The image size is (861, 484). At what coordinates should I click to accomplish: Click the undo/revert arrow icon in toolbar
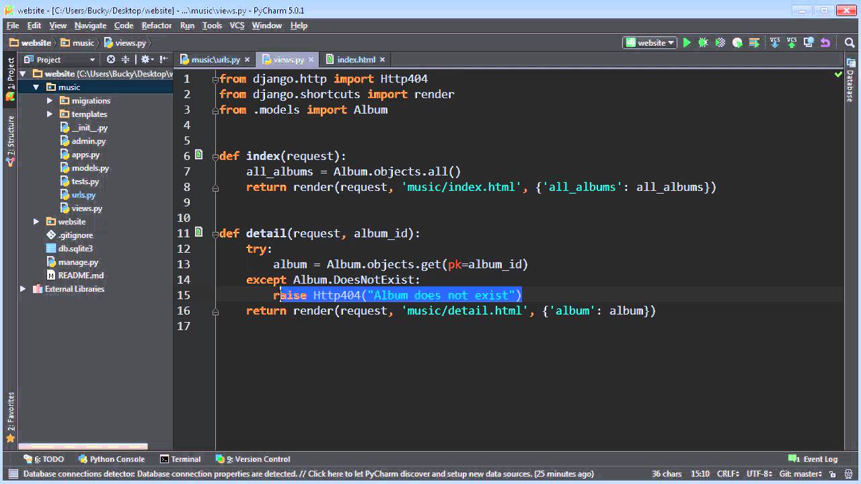click(x=825, y=42)
